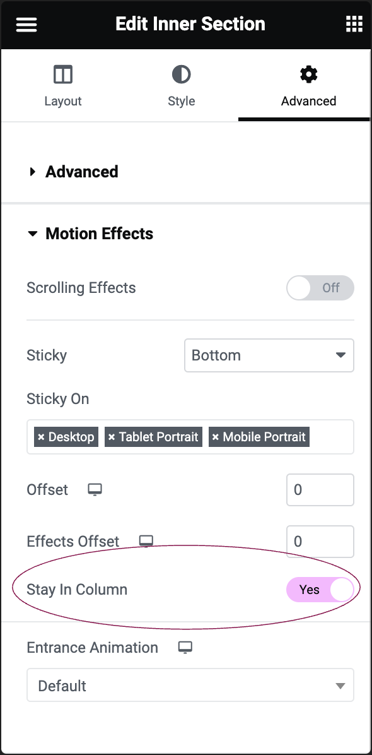This screenshot has width=372, height=755.
Task: Click the Offset value field
Action: point(320,489)
